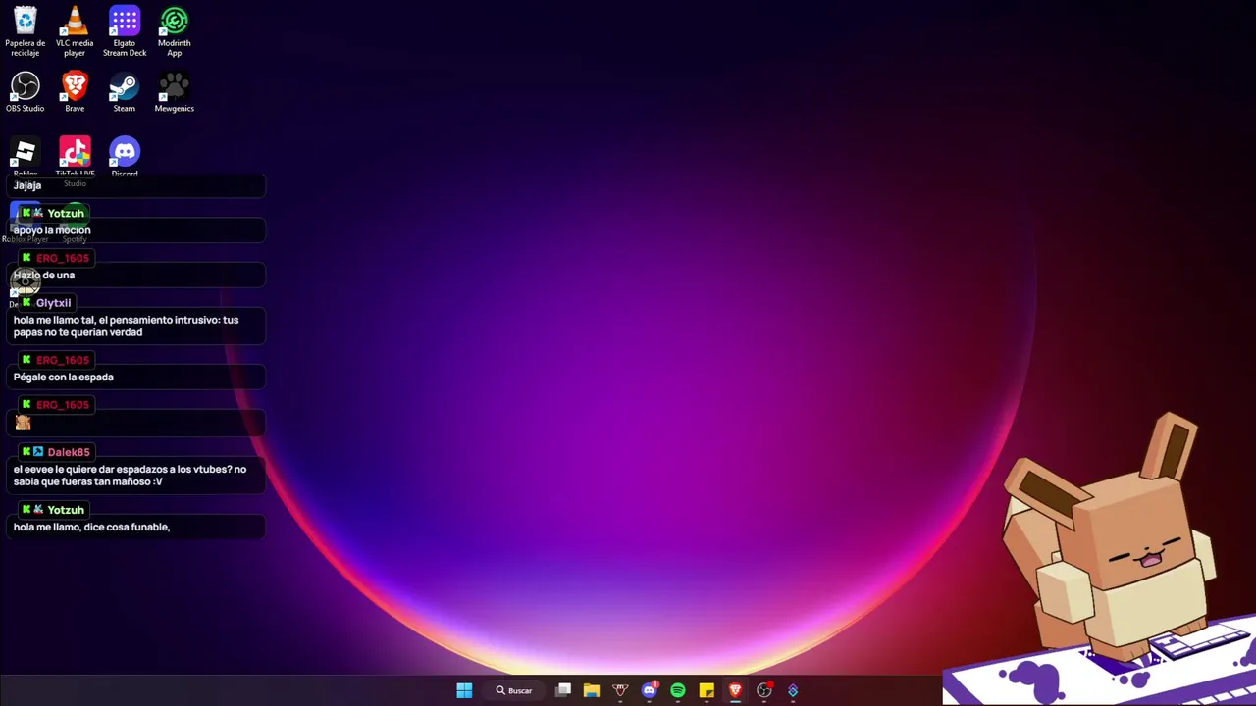Switch to Brave browser in taskbar
Viewport: 1256px width, 706px height.
pos(735,690)
